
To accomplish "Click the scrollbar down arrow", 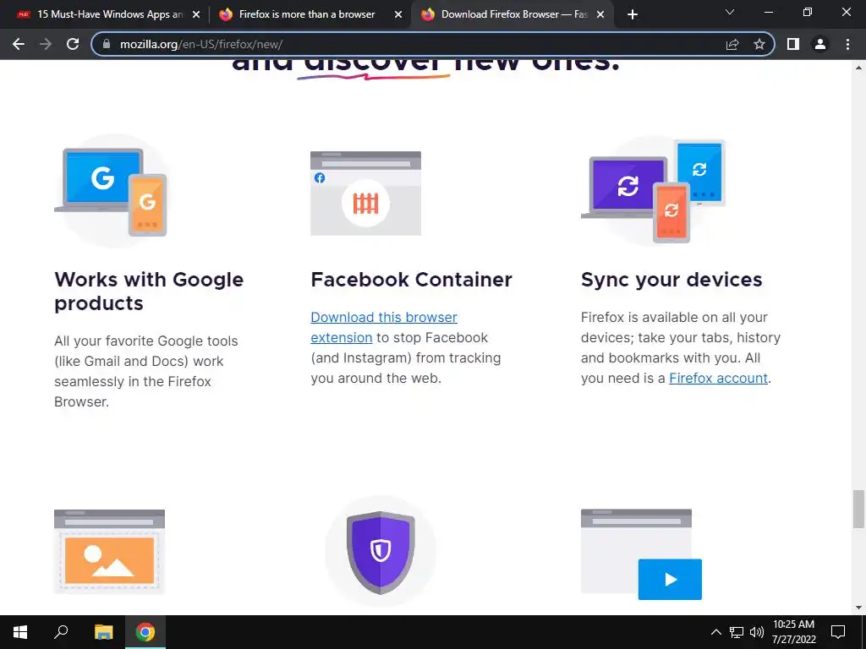I will 858,608.
